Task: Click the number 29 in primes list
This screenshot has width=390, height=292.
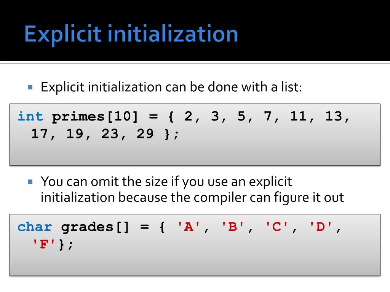Action: click(x=145, y=134)
